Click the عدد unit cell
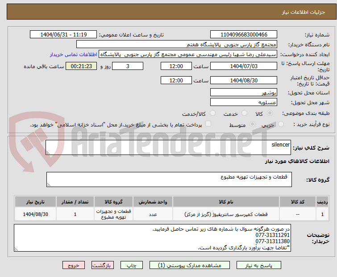 point(153,214)
